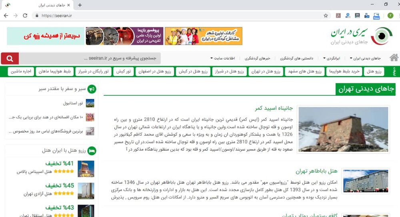The image size is (400, 217).
Task: Expand the اطلاعات سایت dropdown menu
Action: 222,58
